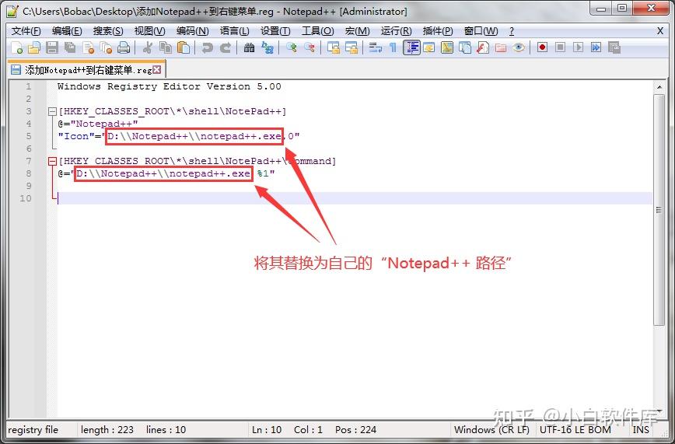Open the 工具(O) menu
Viewport: 675px width, 444px height.
318,31
